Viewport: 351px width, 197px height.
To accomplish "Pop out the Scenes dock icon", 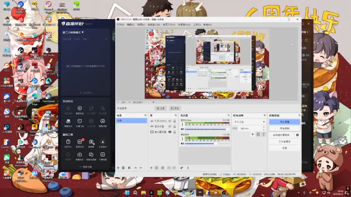I will tap(146, 116).
